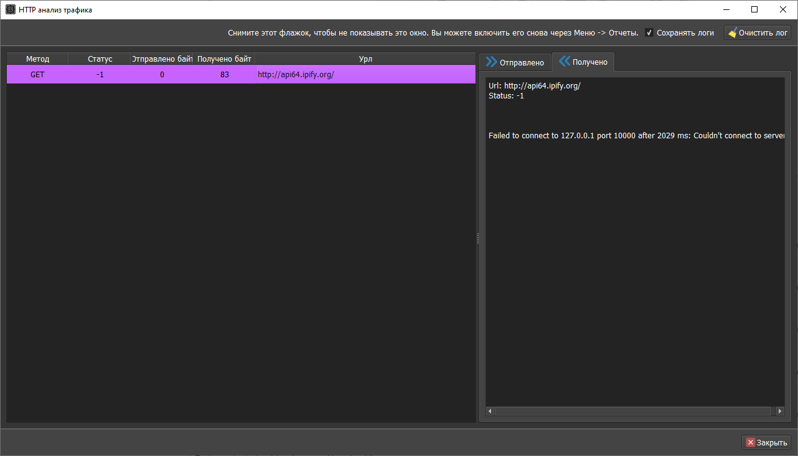Sort by the Статус column header
This screenshot has width=798, height=456.
[100, 59]
